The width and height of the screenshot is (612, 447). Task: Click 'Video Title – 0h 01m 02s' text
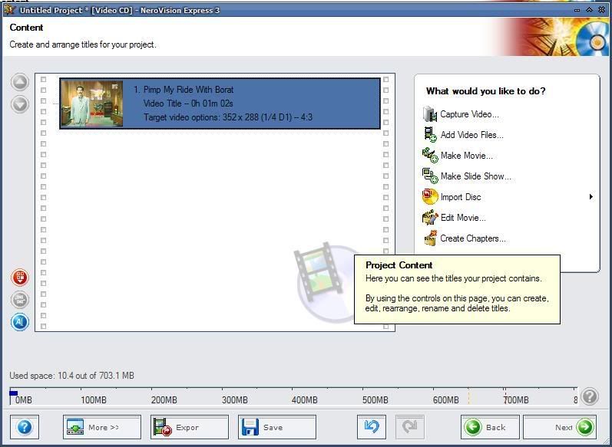(x=188, y=104)
